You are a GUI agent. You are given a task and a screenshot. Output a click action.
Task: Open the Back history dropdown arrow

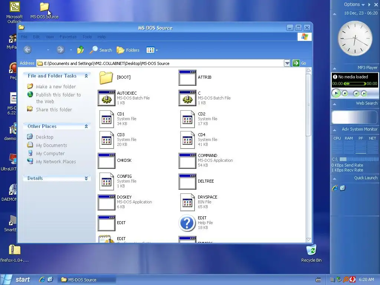(x=48, y=50)
